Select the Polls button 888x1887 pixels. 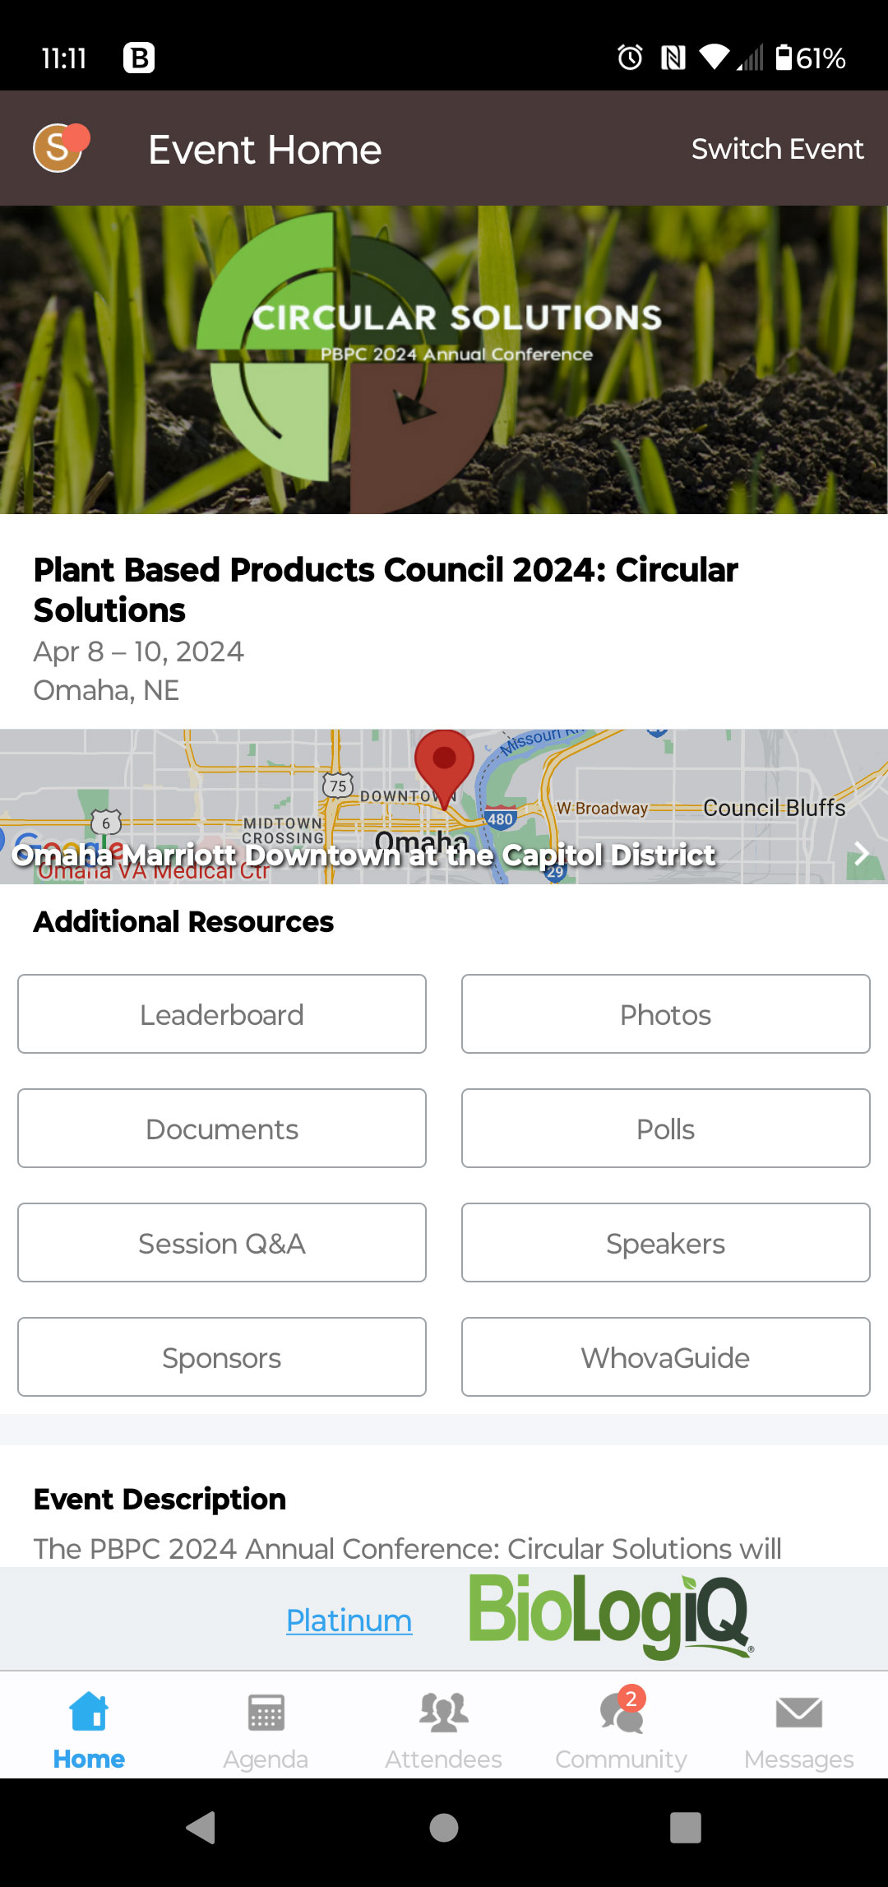pyautogui.click(x=665, y=1129)
